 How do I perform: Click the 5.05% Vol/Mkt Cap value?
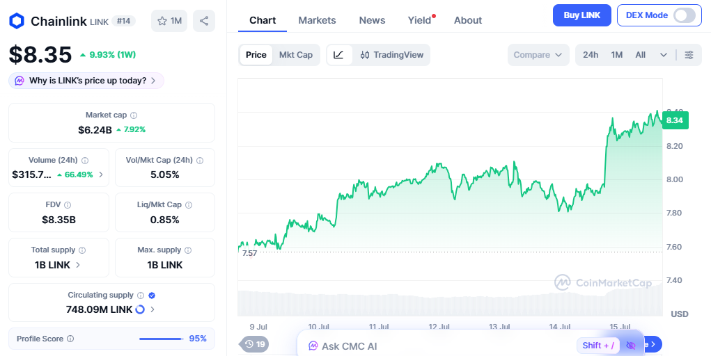pyautogui.click(x=164, y=175)
